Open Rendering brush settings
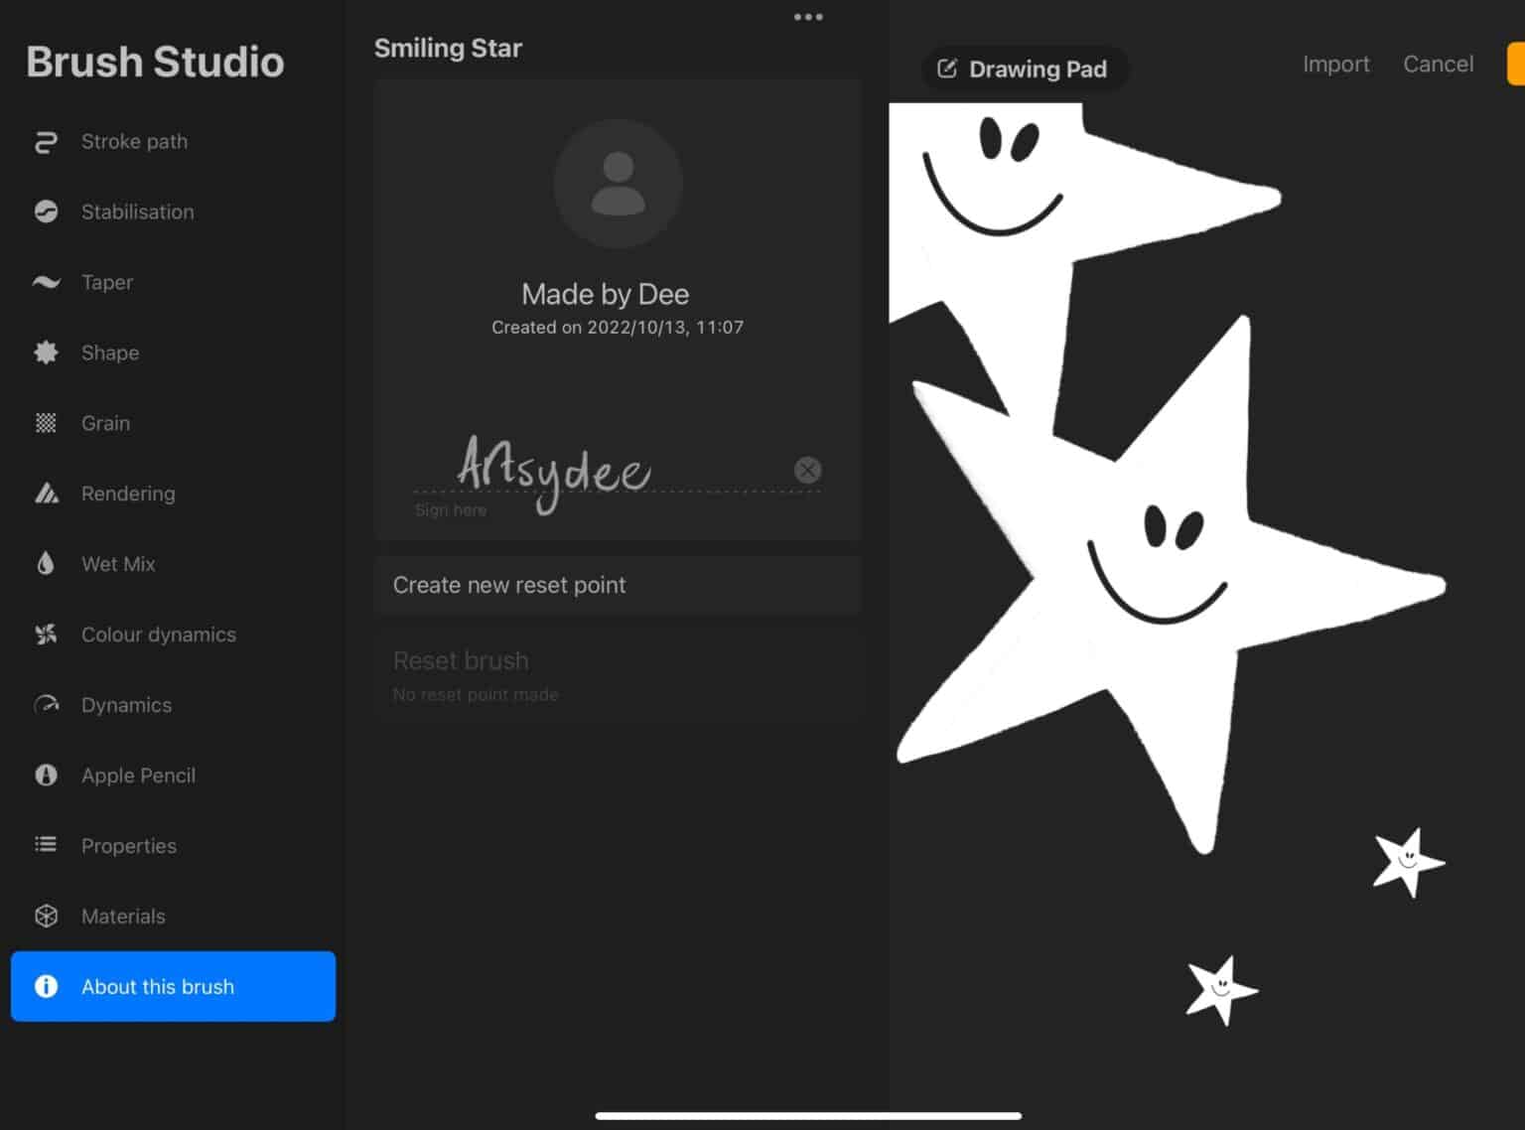 [x=45, y=493]
